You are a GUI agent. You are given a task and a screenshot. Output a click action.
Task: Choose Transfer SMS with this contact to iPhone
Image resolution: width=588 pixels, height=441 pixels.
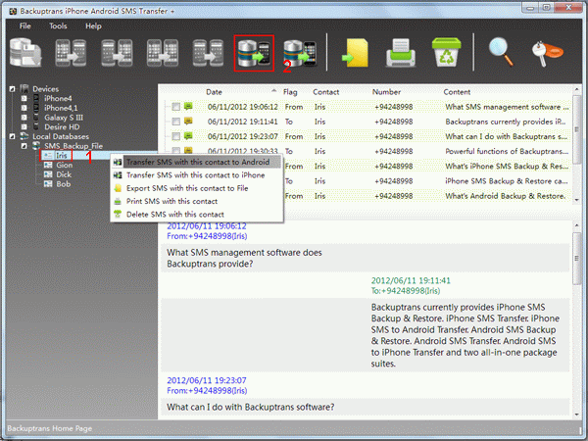coord(197,175)
